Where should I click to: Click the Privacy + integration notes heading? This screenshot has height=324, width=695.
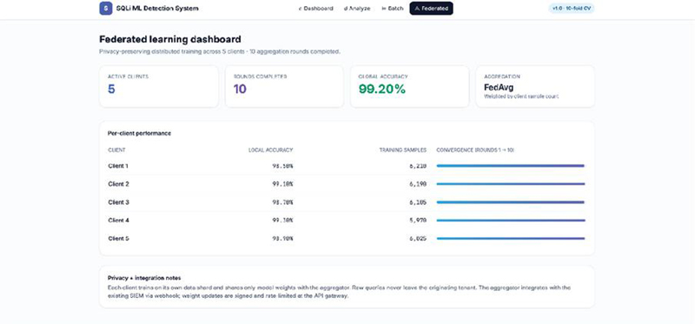pyautogui.click(x=144, y=278)
